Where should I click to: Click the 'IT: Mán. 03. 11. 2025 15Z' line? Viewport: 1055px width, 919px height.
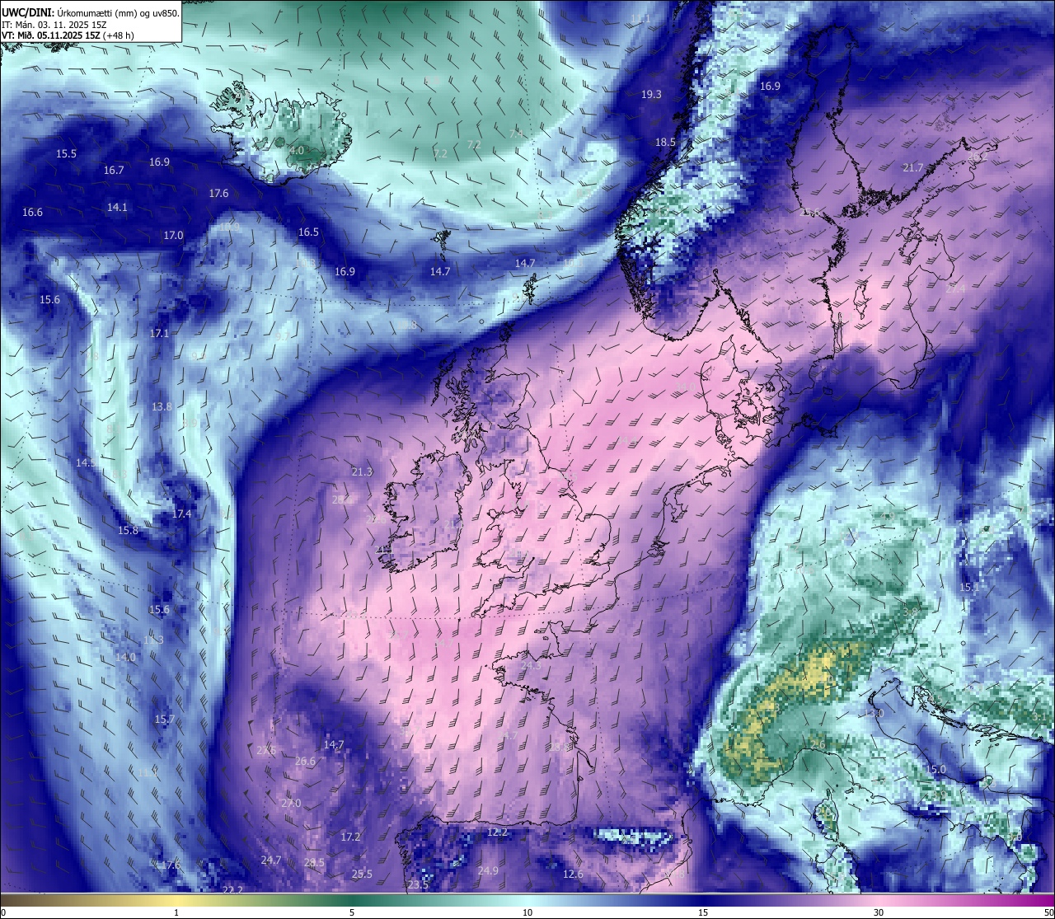click(x=54, y=24)
